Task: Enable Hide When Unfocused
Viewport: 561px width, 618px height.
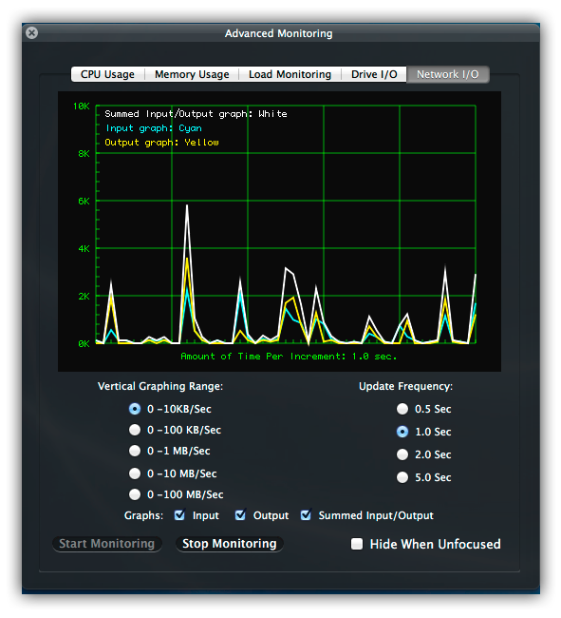Action: click(x=357, y=544)
